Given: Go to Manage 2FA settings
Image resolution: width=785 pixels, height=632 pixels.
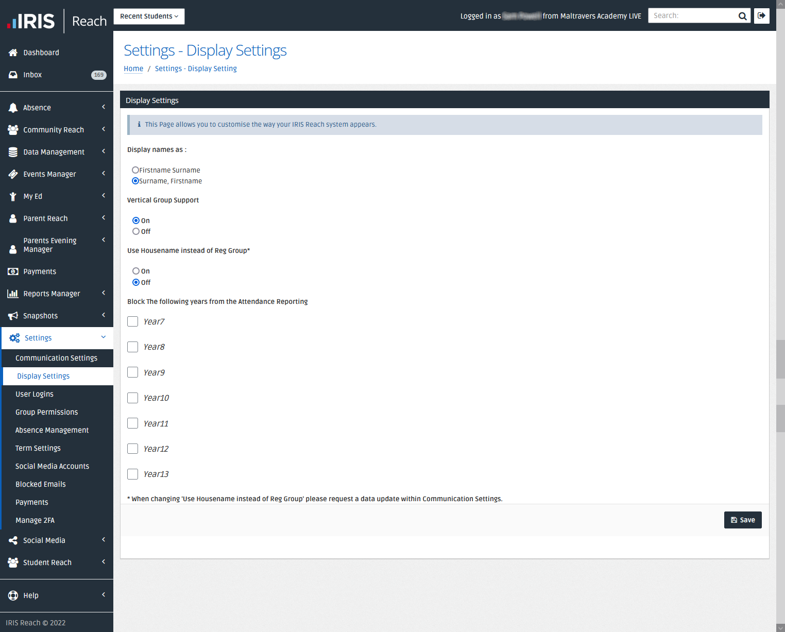Looking at the screenshot, I should click(x=35, y=520).
